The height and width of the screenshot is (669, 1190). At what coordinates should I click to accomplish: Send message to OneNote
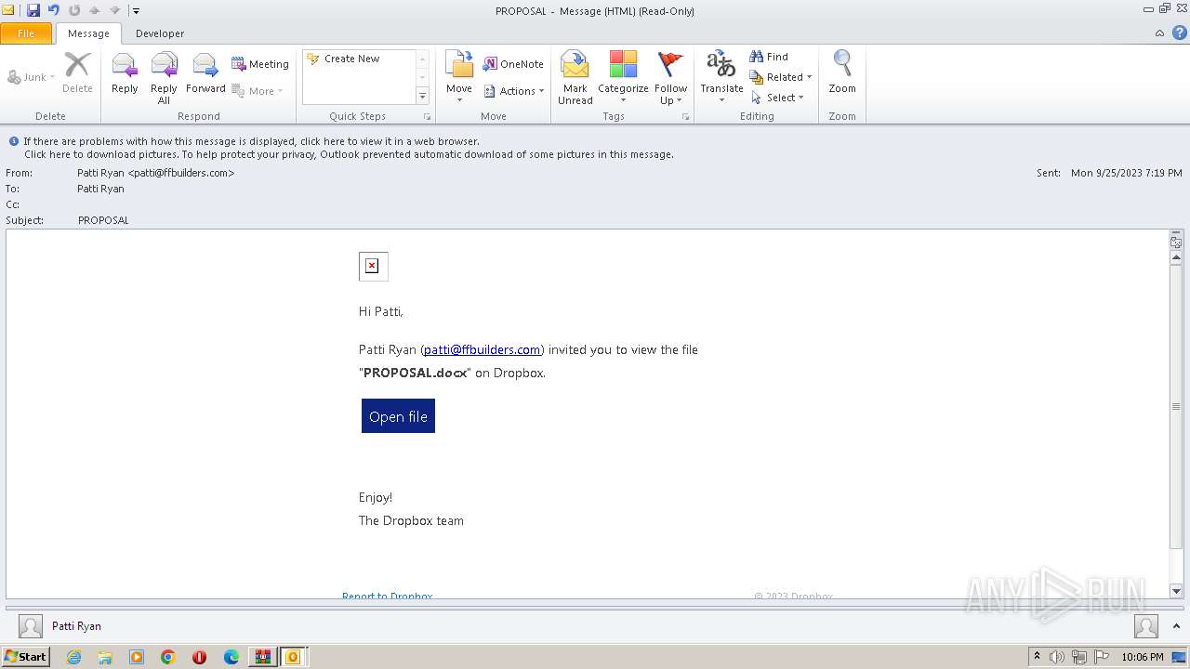[513, 64]
